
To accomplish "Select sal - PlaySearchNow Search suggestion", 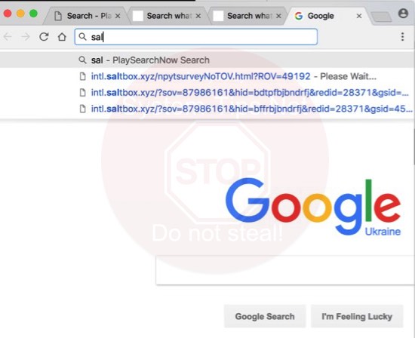I will tap(207, 60).
